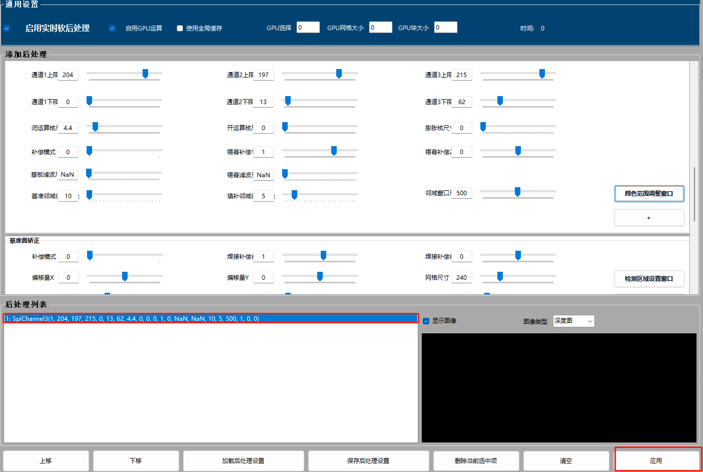Click the 清空 button
This screenshot has height=472, width=703.
[x=566, y=461]
